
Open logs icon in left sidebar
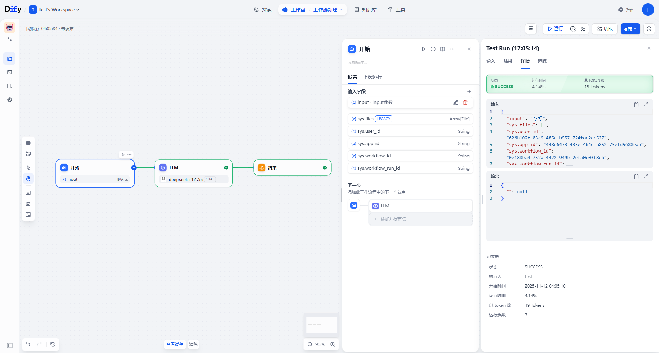(x=10, y=86)
